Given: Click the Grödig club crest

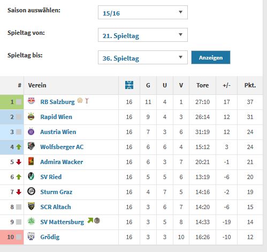Looking at the screenshot, I should click(x=31, y=236).
